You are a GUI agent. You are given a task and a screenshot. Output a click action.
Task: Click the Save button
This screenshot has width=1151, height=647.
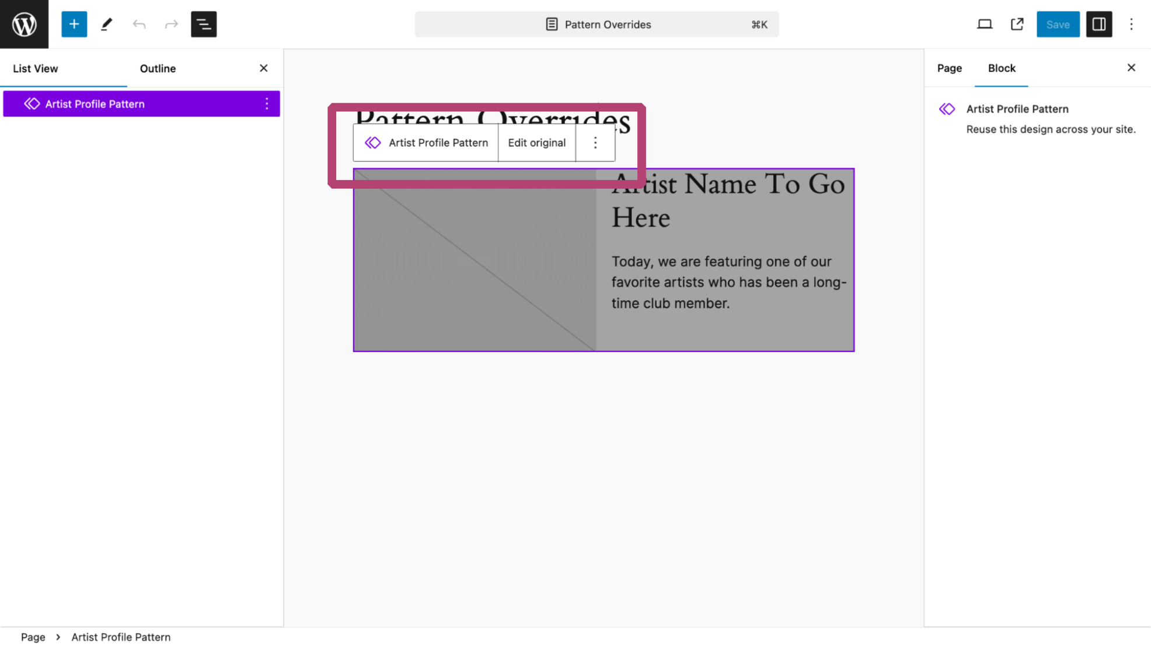pyautogui.click(x=1058, y=24)
